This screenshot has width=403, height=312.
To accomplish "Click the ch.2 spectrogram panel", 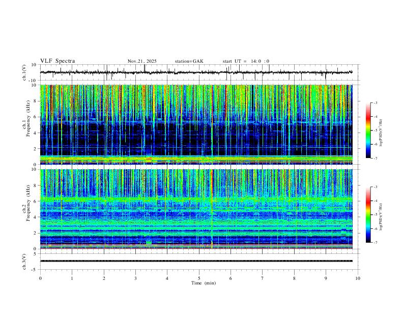I will click(x=196, y=209).
